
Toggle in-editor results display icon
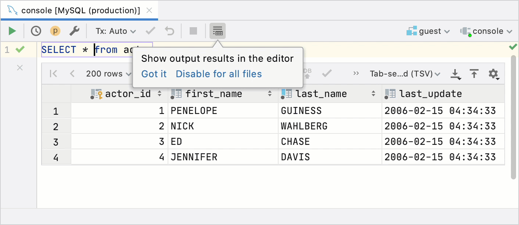tap(218, 31)
